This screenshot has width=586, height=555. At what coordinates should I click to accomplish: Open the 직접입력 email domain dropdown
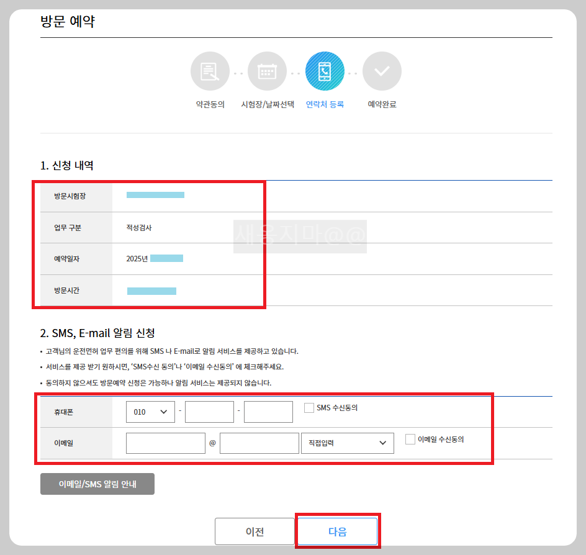347,443
